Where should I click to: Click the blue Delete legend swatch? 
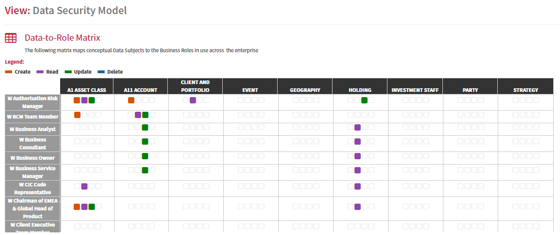pyautogui.click(x=101, y=72)
